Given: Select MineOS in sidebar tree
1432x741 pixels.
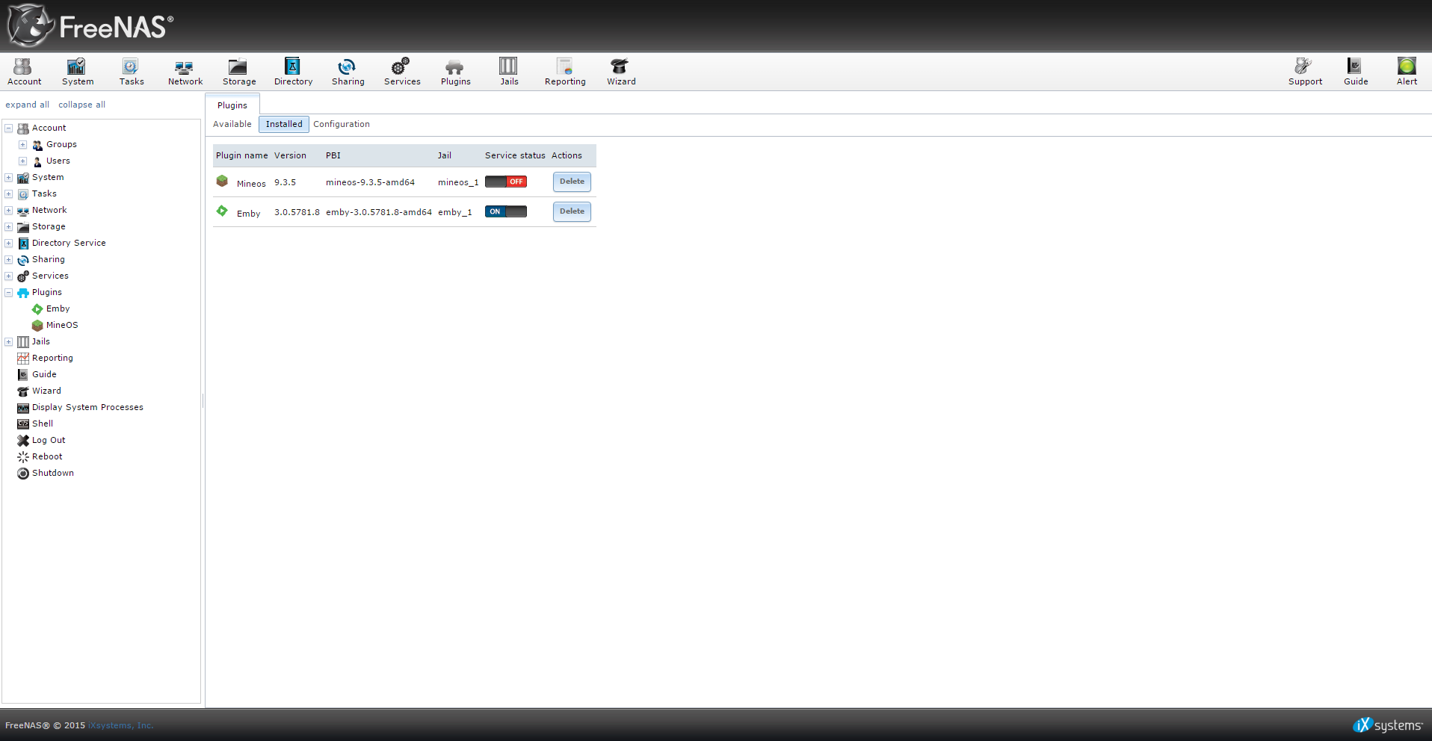Looking at the screenshot, I should coord(62,325).
